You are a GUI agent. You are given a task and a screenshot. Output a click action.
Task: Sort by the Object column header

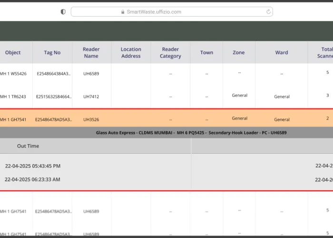click(13, 52)
